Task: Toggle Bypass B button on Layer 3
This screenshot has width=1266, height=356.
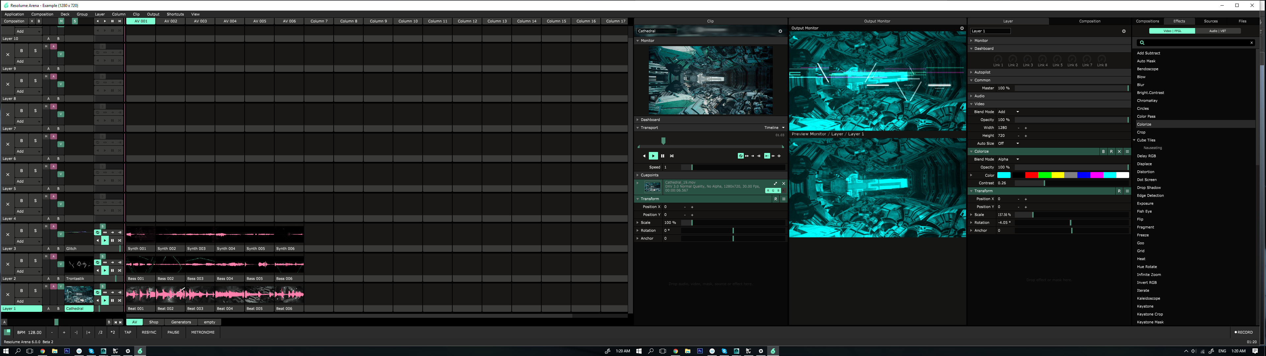Action: 22,231
